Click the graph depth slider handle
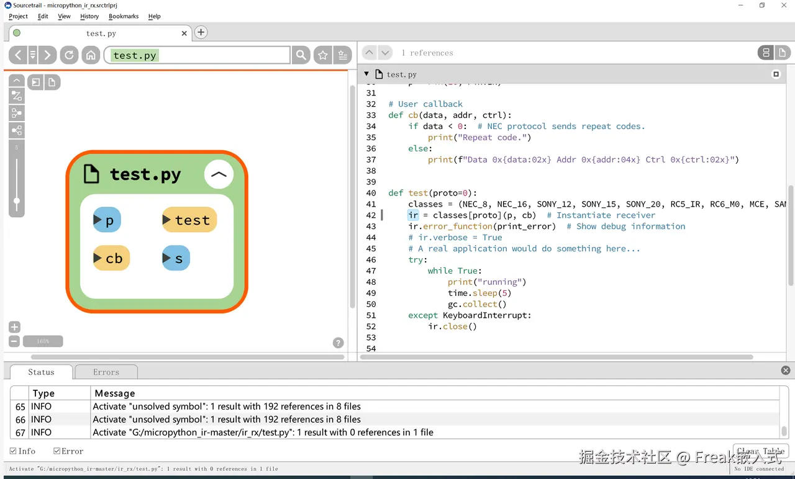 (x=17, y=200)
